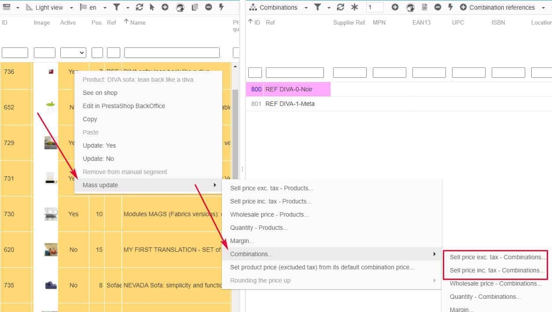The height and width of the screenshot is (312, 552).
Task: Open the Active column filter dropdown
Action: [x=73, y=53]
